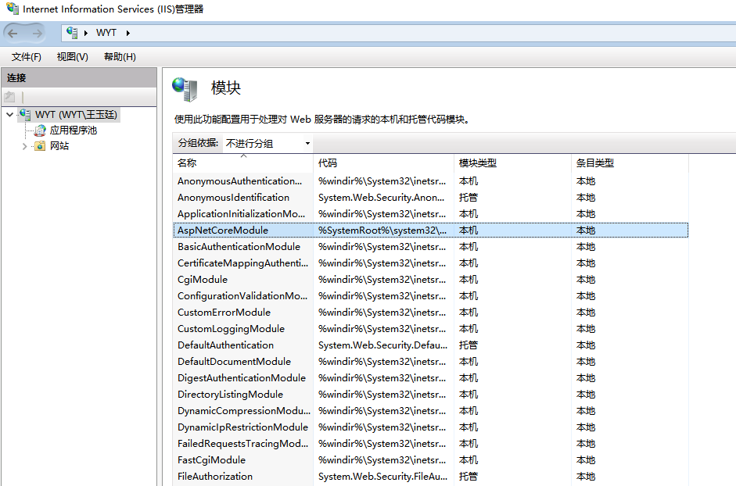Click System.Web.Security.Anon... code cell

coord(381,198)
